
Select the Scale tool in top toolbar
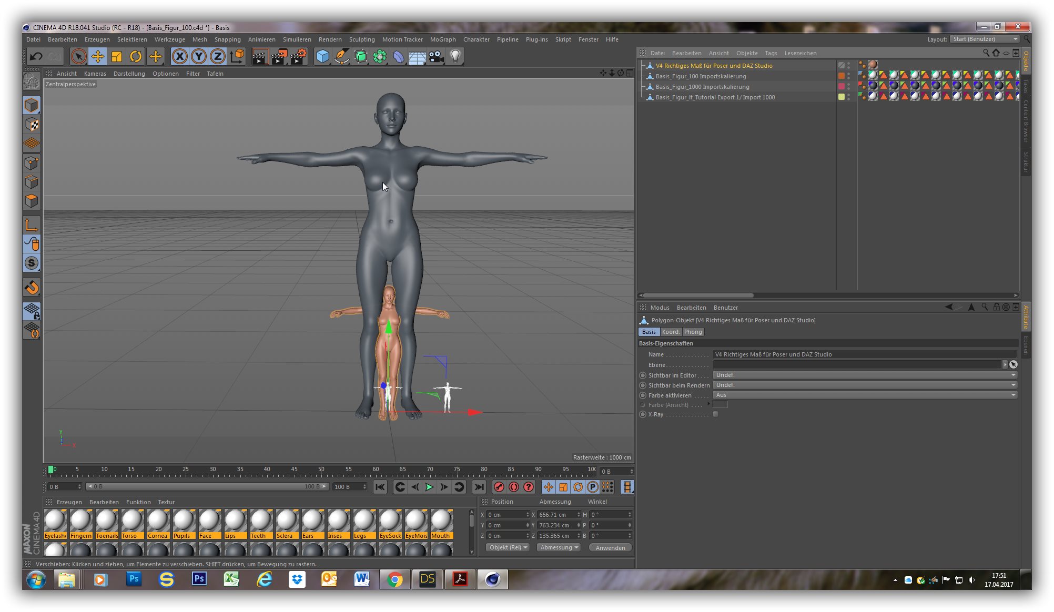(x=117, y=56)
